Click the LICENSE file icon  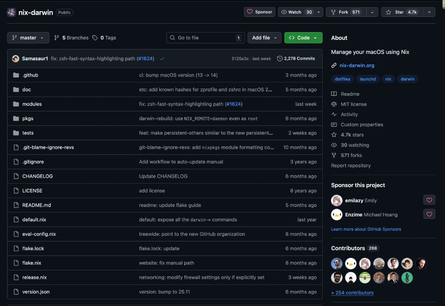point(16,191)
